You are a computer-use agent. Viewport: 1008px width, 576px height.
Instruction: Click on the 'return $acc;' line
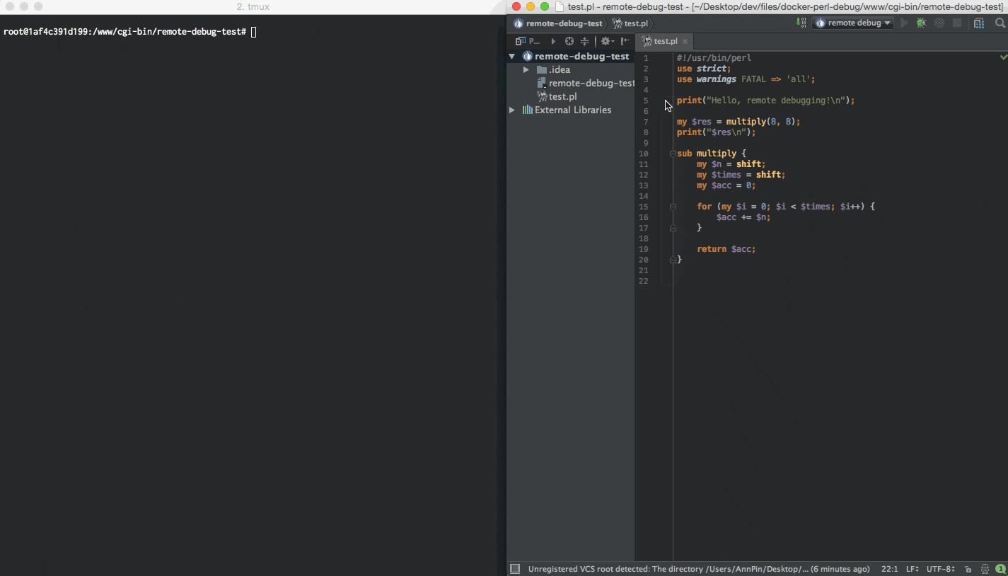[726, 249]
